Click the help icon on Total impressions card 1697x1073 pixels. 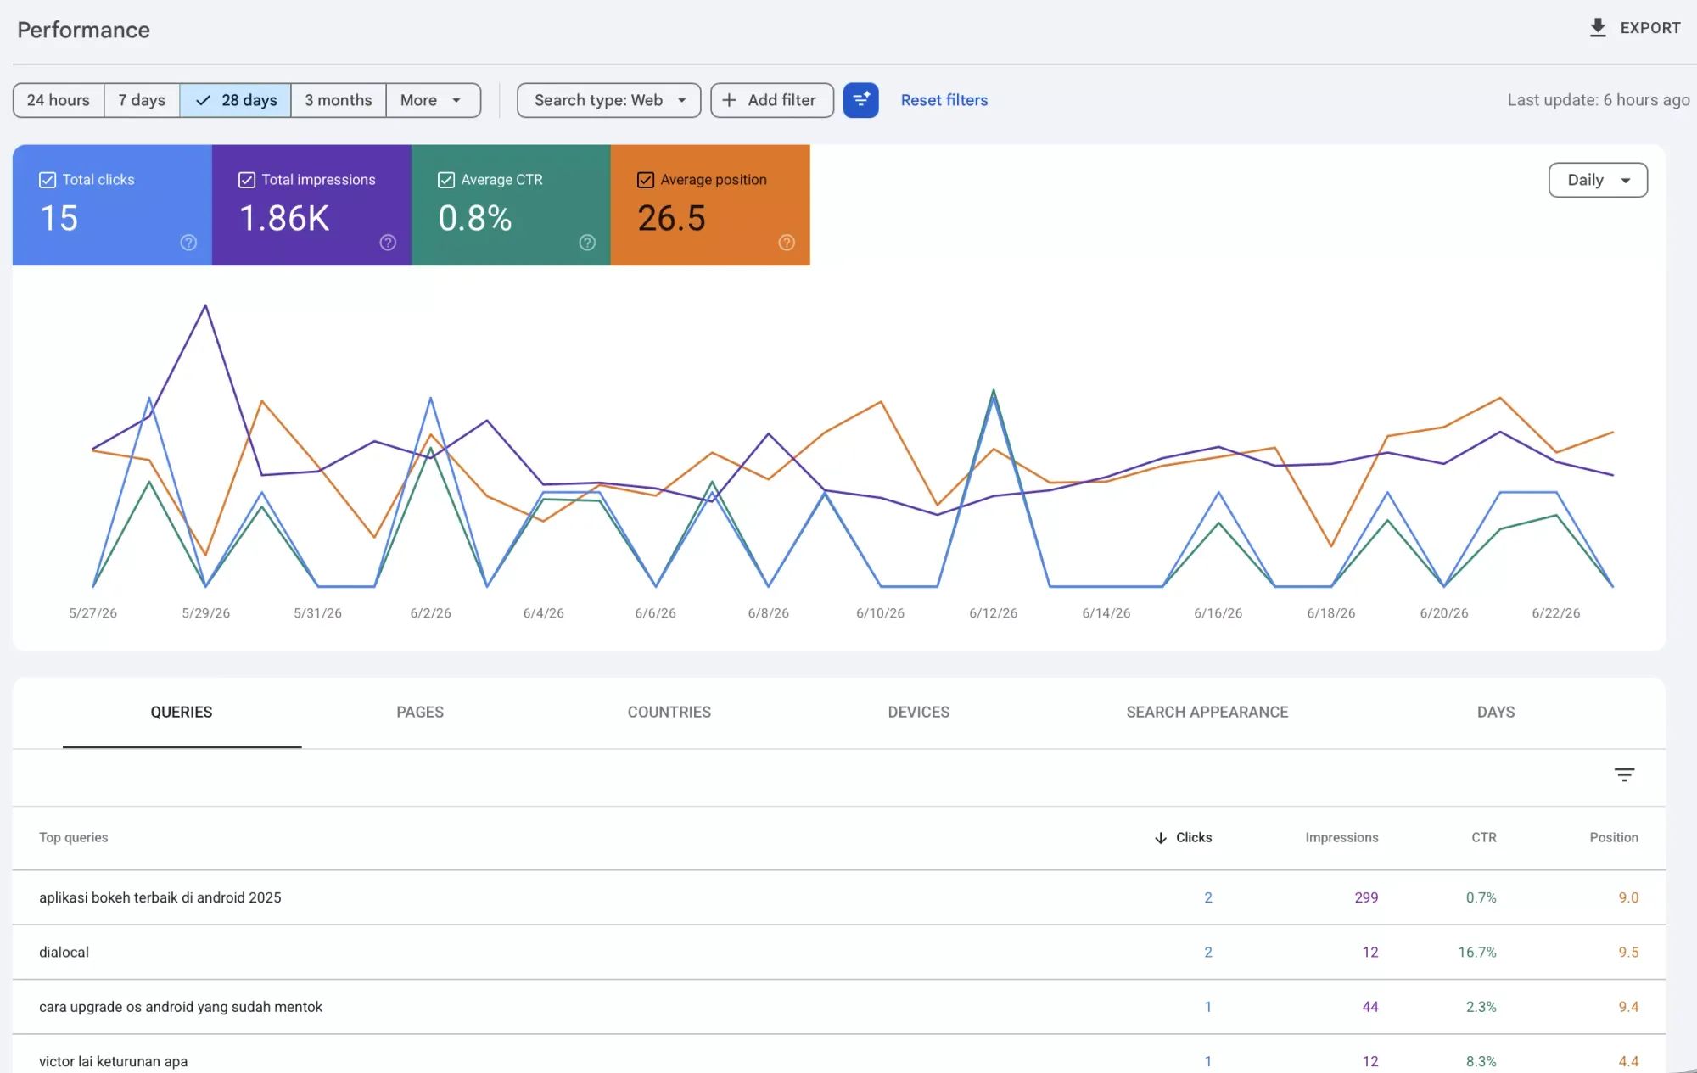pos(388,243)
